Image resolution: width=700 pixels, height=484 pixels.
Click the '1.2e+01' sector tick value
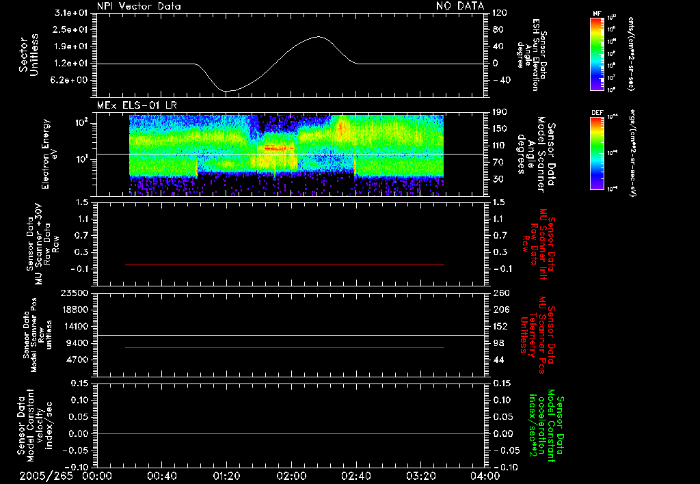[x=71, y=64]
